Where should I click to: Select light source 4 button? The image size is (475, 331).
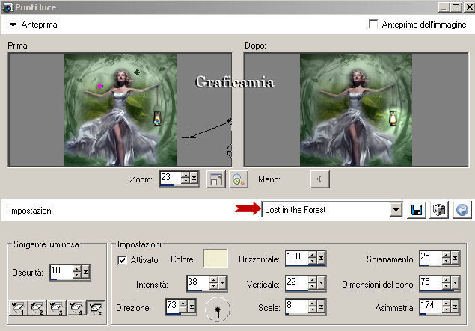coord(76,308)
